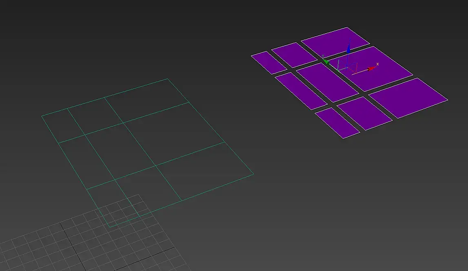Select the center purple polygon of the nine pieces
This screenshot has width=468, height=271.
coord(327,82)
